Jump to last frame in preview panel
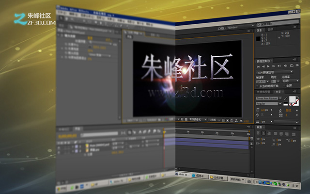Viewport: 310px width, 194px height. pyautogui.click(x=279, y=66)
